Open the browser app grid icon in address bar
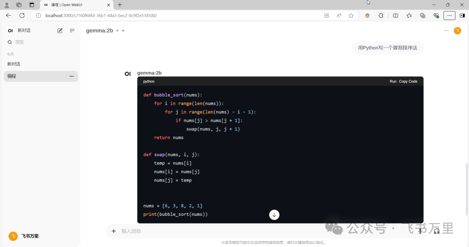 [x=327, y=16]
